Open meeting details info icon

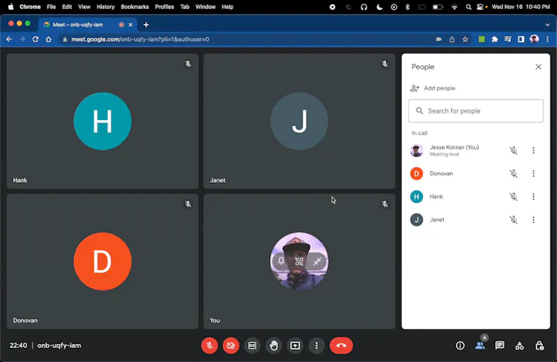pos(460,346)
